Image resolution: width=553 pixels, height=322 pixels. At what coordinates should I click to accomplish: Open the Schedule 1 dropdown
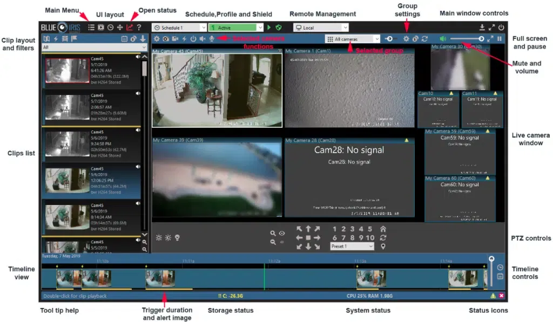point(179,27)
